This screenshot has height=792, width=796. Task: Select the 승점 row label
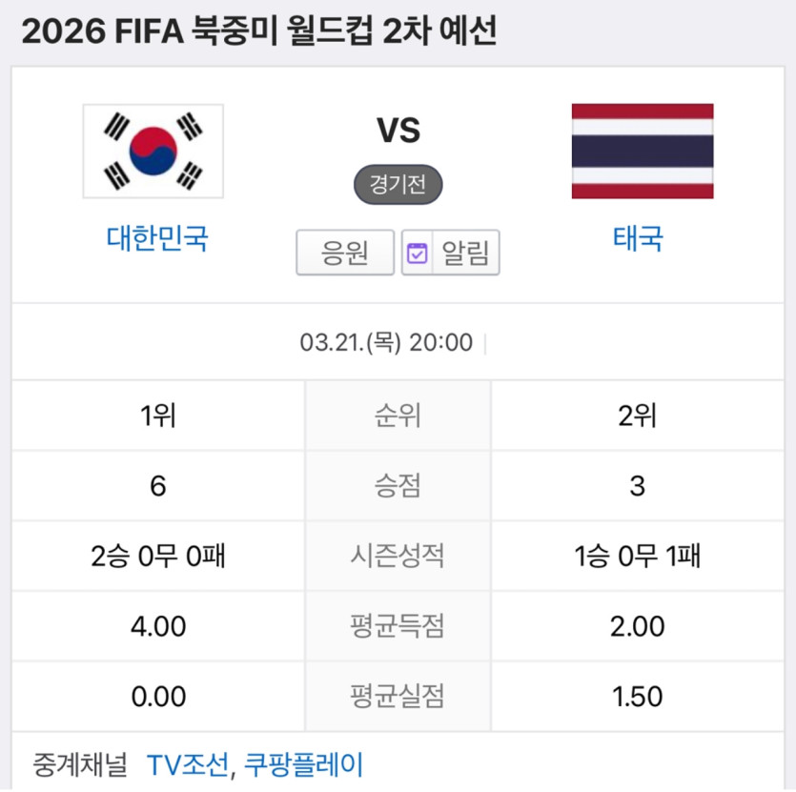398,486
